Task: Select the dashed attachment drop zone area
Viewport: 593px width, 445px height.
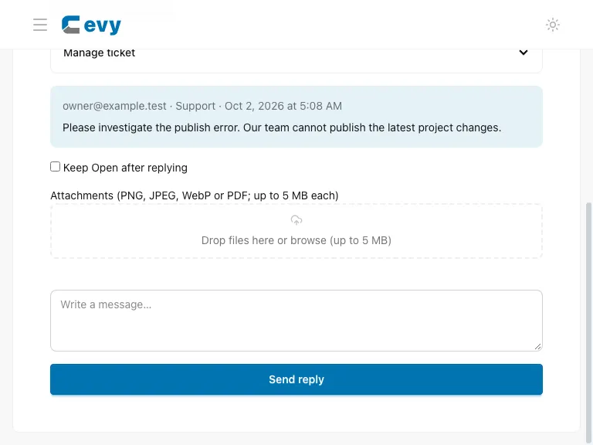Action: [x=296, y=231]
